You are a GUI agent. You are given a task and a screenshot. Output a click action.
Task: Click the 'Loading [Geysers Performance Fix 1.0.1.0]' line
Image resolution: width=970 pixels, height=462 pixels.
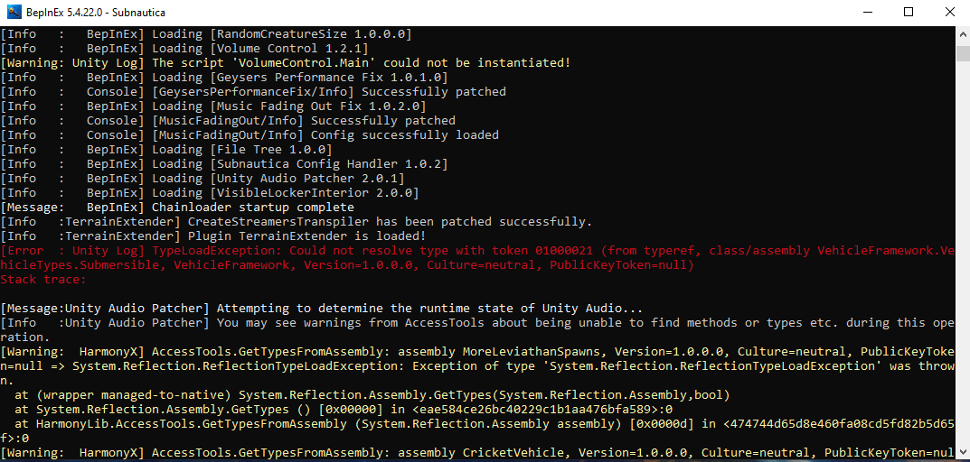pos(224,78)
